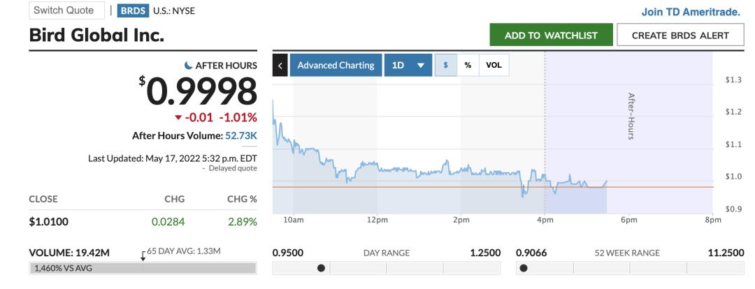Toggle the VOL volume overlay

494,65
